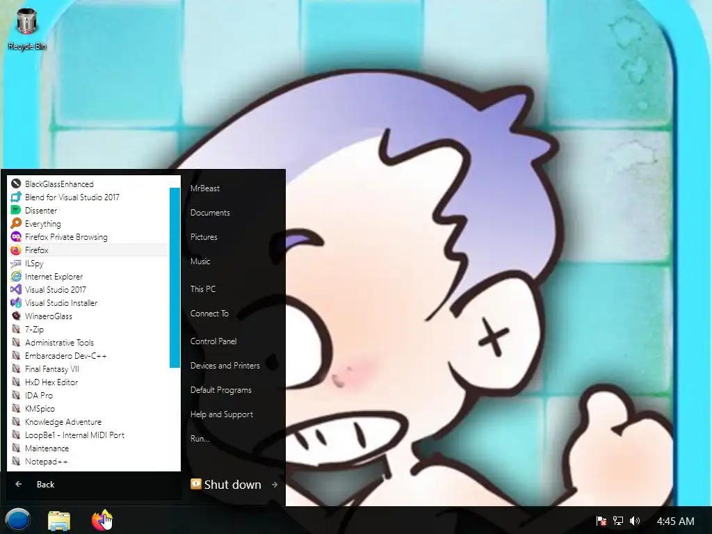
Task: Click the Shut down button
Action: point(226,485)
